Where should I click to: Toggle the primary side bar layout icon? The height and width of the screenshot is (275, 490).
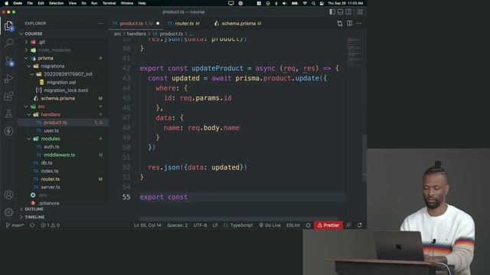pyautogui.click(x=332, y=12)
